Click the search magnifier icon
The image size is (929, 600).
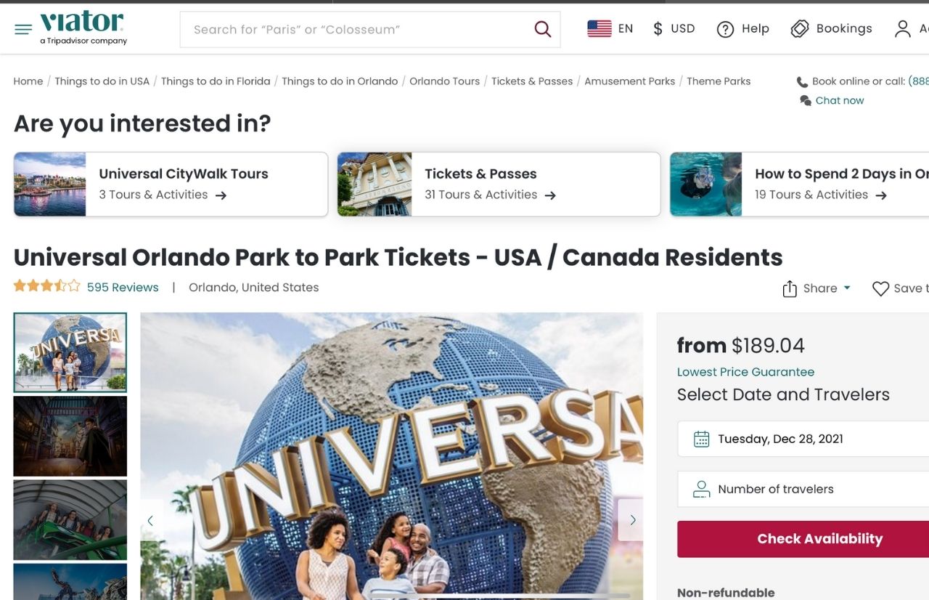[x=542, y=29]
